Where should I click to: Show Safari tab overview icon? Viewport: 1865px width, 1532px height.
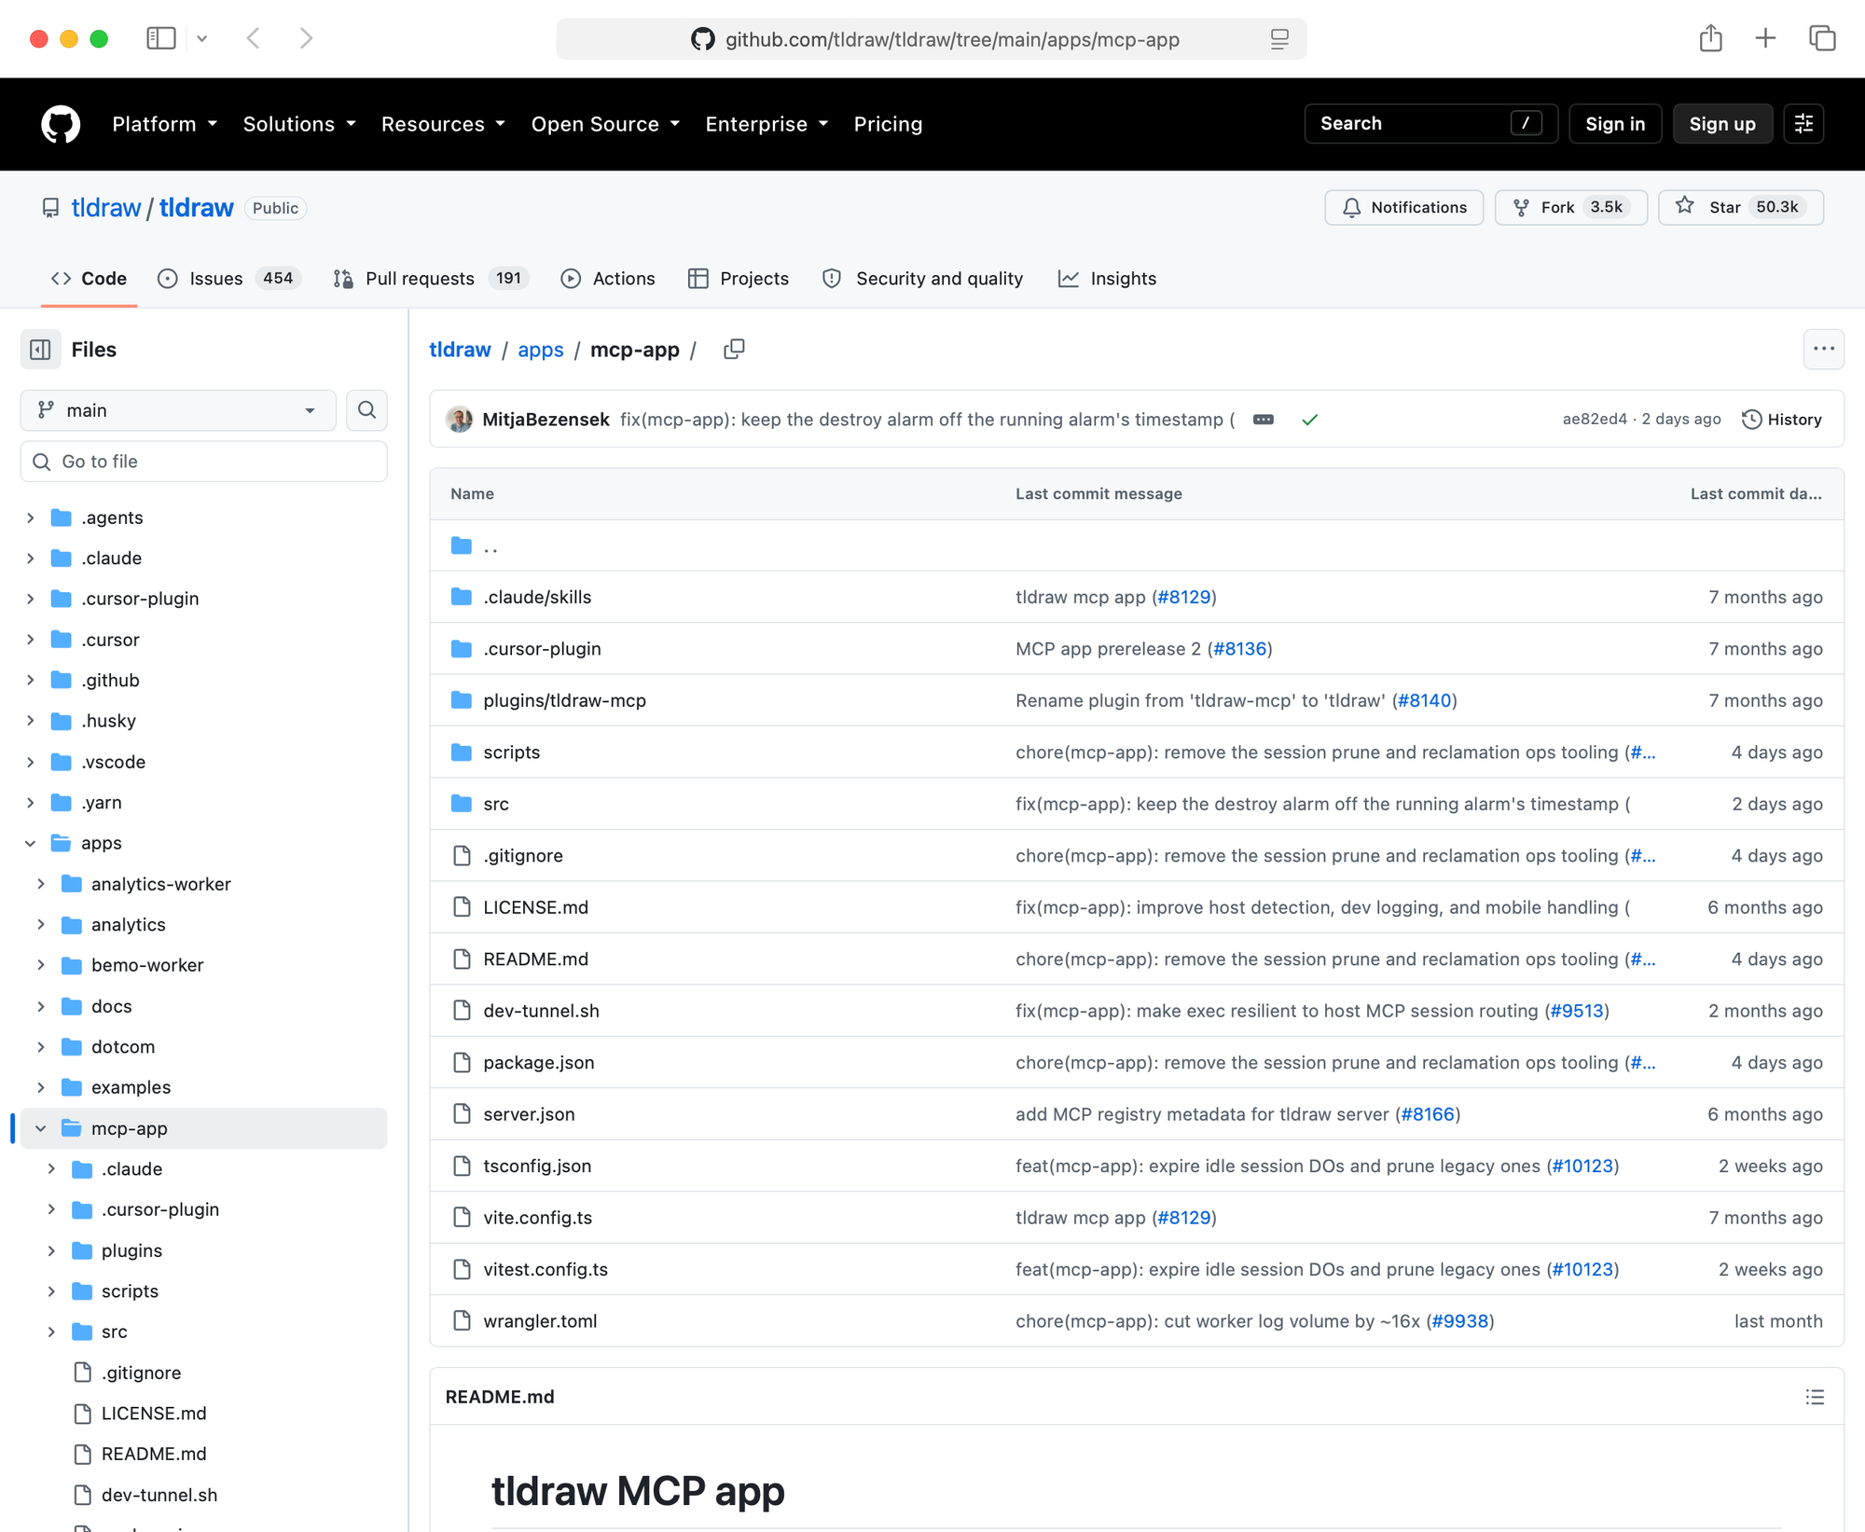tap(1822, 38)
